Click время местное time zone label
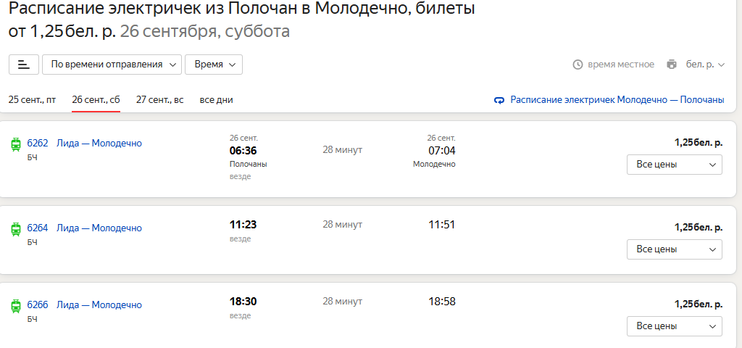Screen dimensions: 742x348 [621, 65]
